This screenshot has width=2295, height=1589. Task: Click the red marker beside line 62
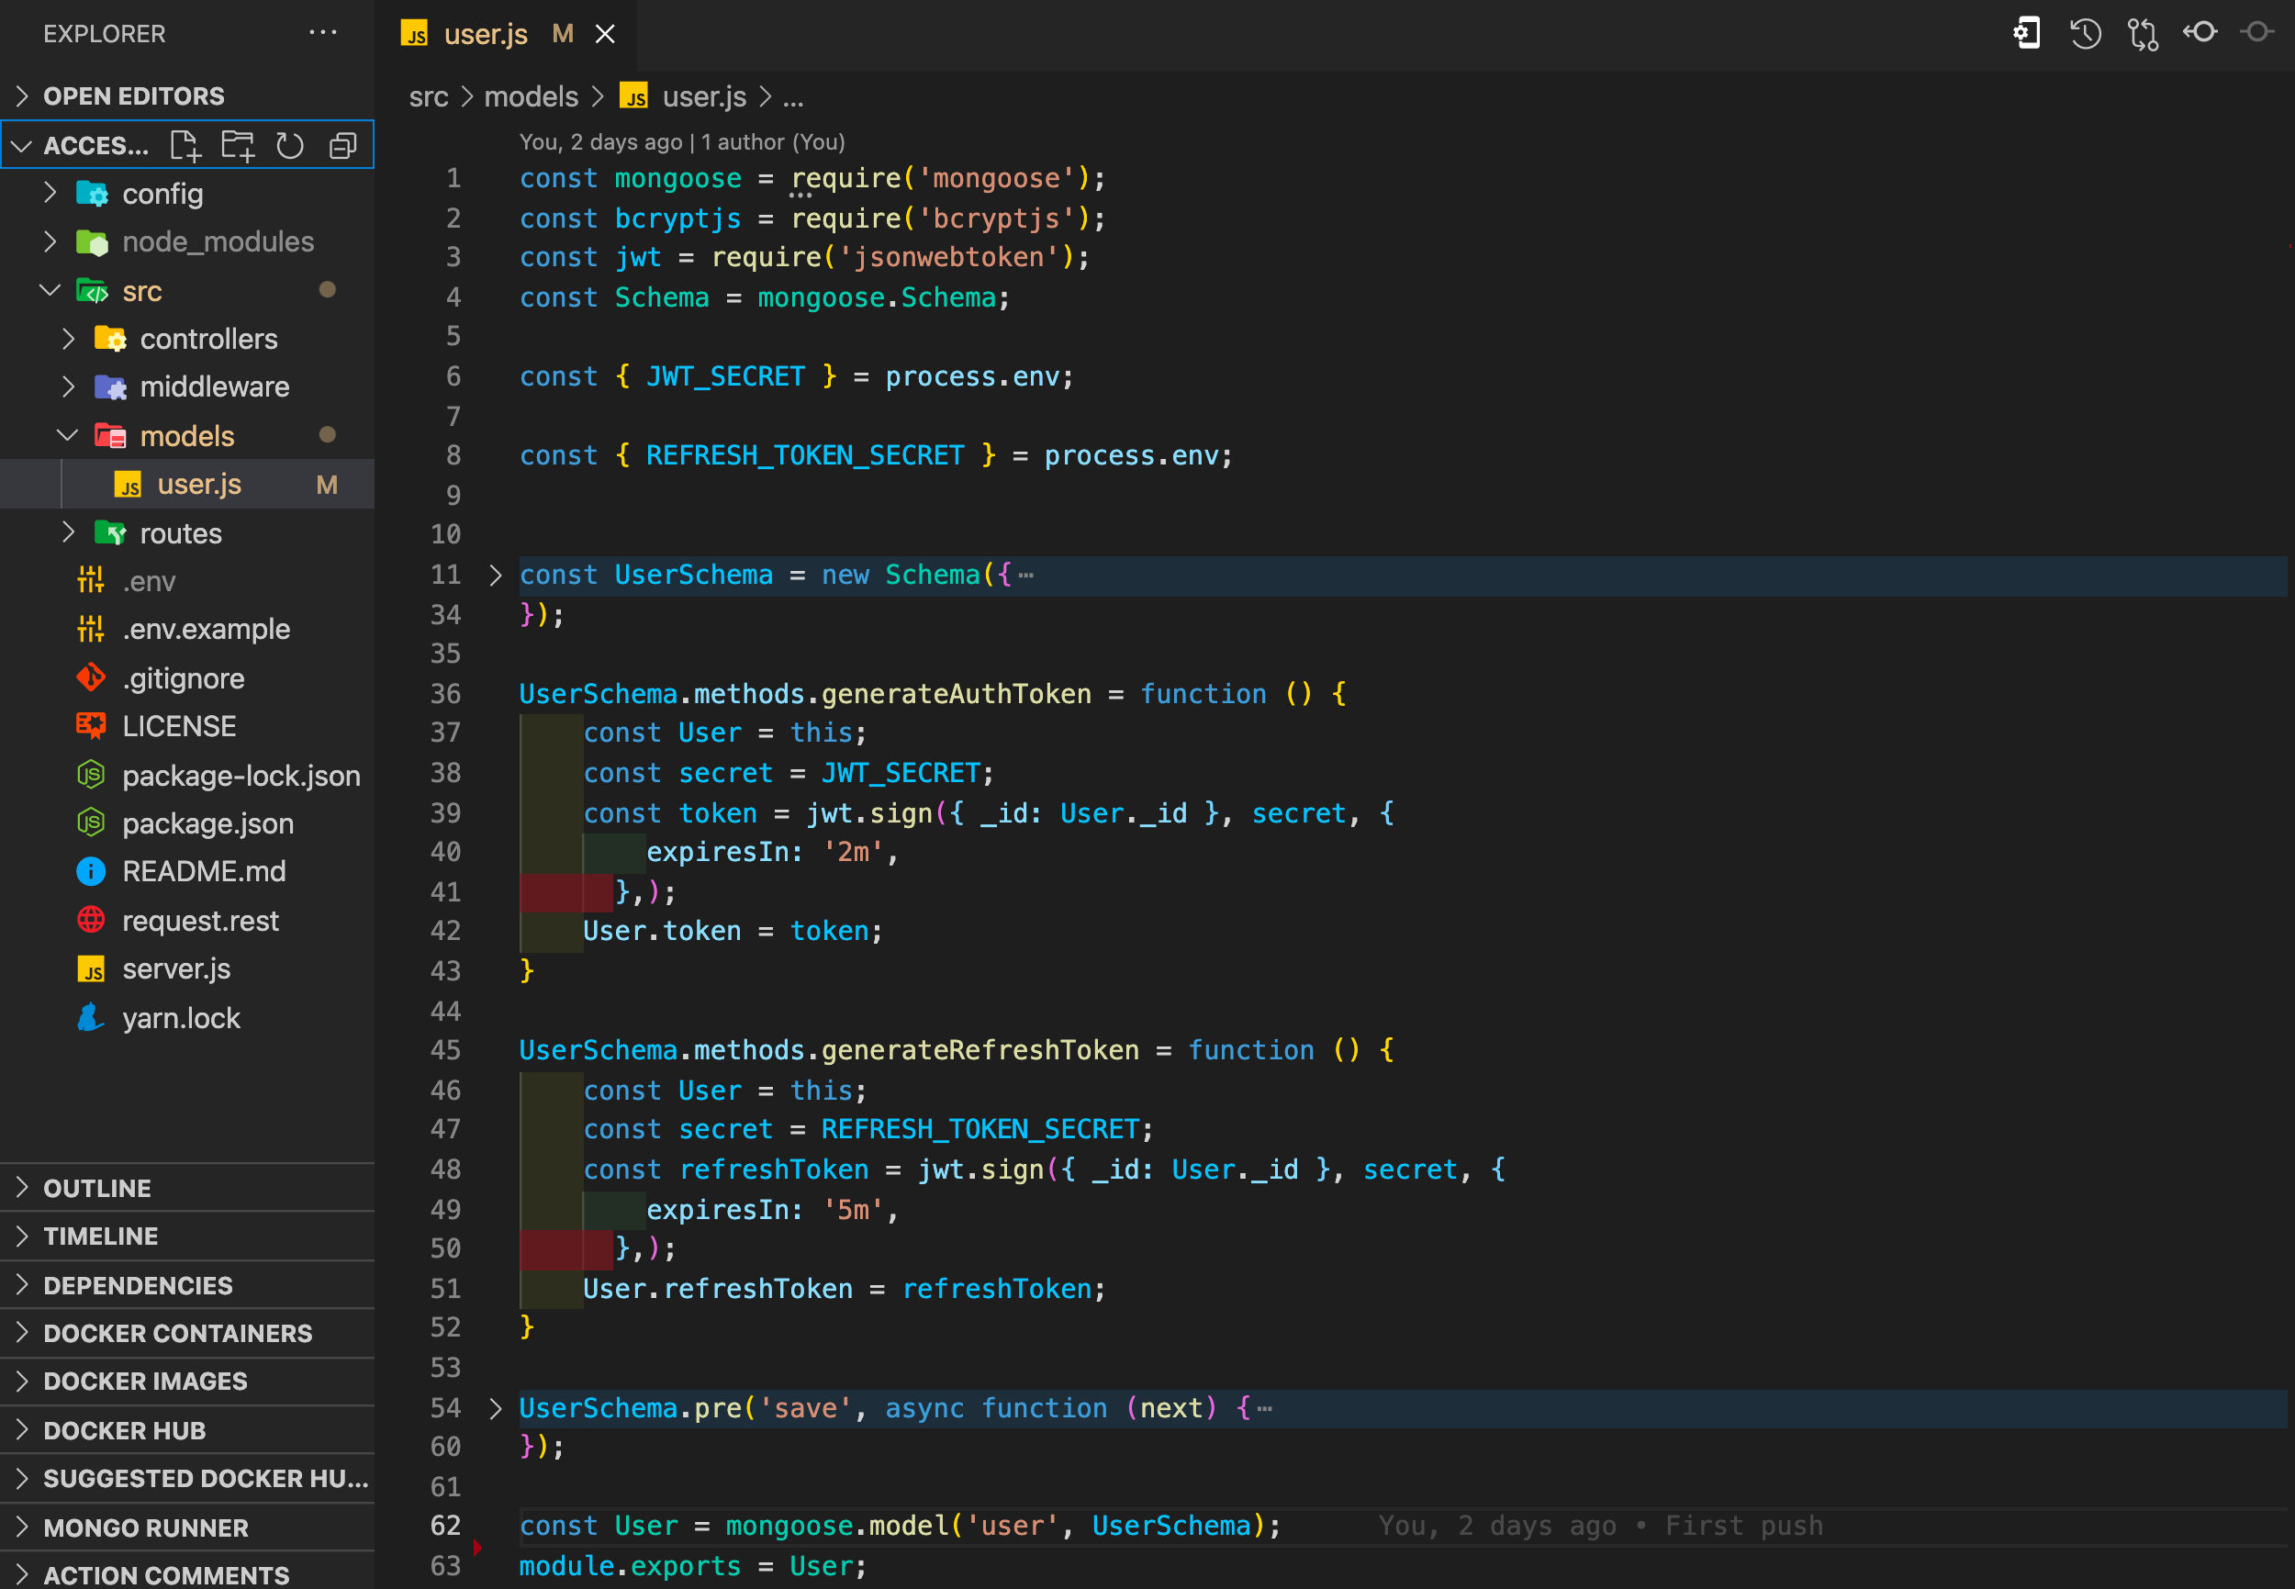coord(478,1546)
